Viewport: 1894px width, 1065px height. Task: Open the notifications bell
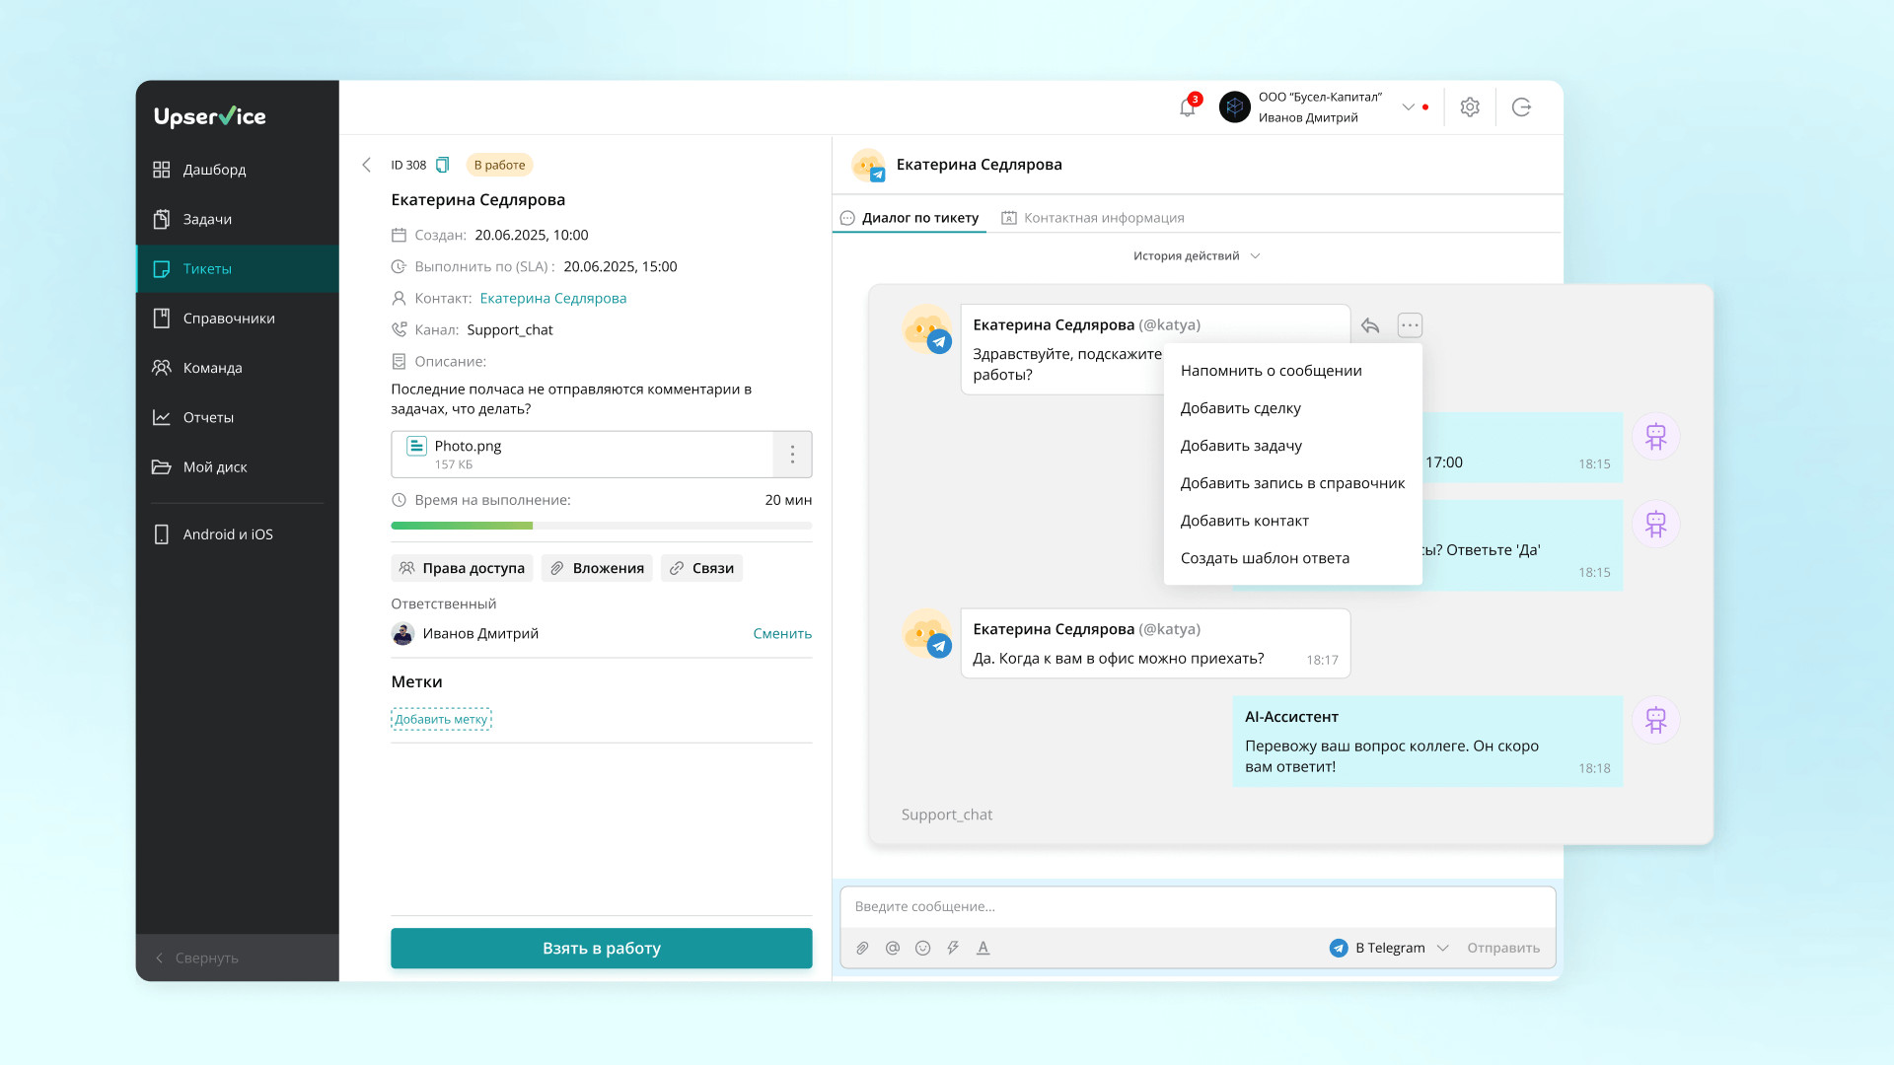1187,107
